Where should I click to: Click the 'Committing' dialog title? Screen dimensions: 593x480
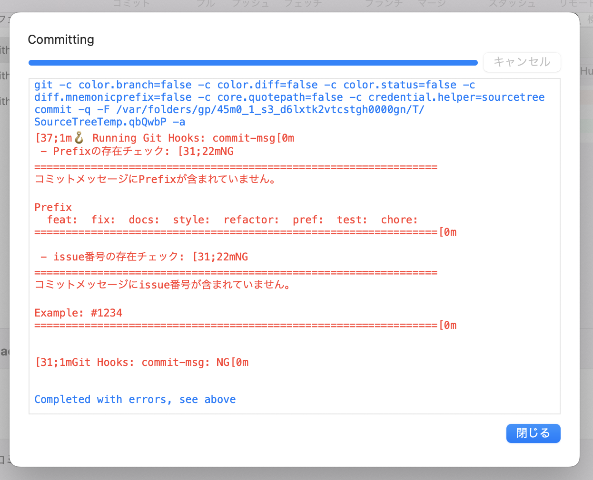point(60,39)
